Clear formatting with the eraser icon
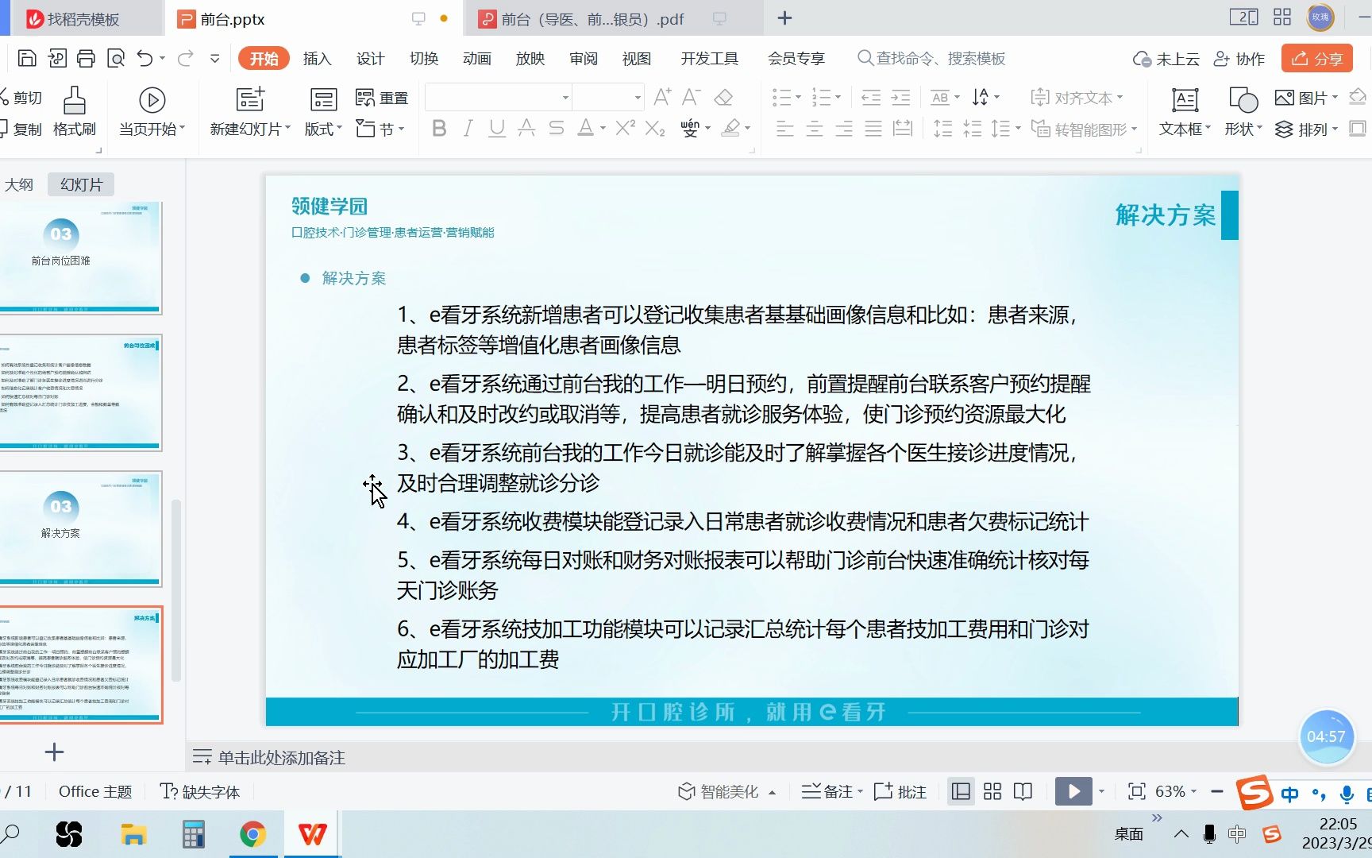Viewport: 1372px width, 858px height. [x=723, y=97]
